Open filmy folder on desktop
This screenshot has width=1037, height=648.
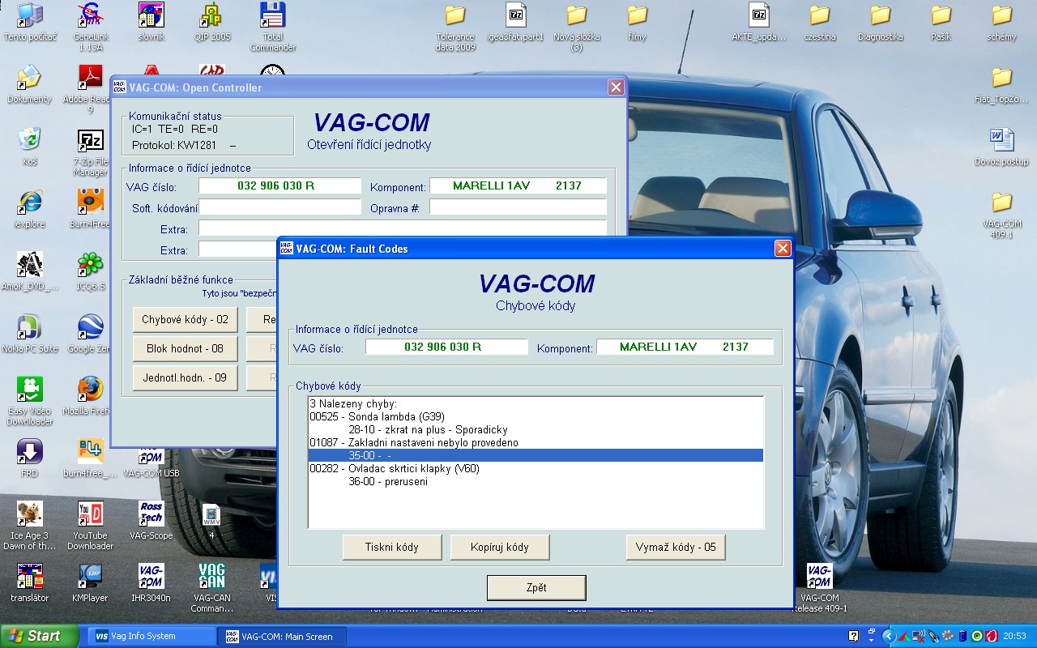pyautogui.click(x=638, y=21)
